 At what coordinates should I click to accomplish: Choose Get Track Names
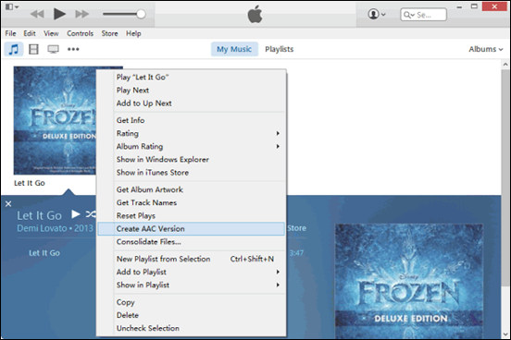pyautogui.click(x=192, y=202)
